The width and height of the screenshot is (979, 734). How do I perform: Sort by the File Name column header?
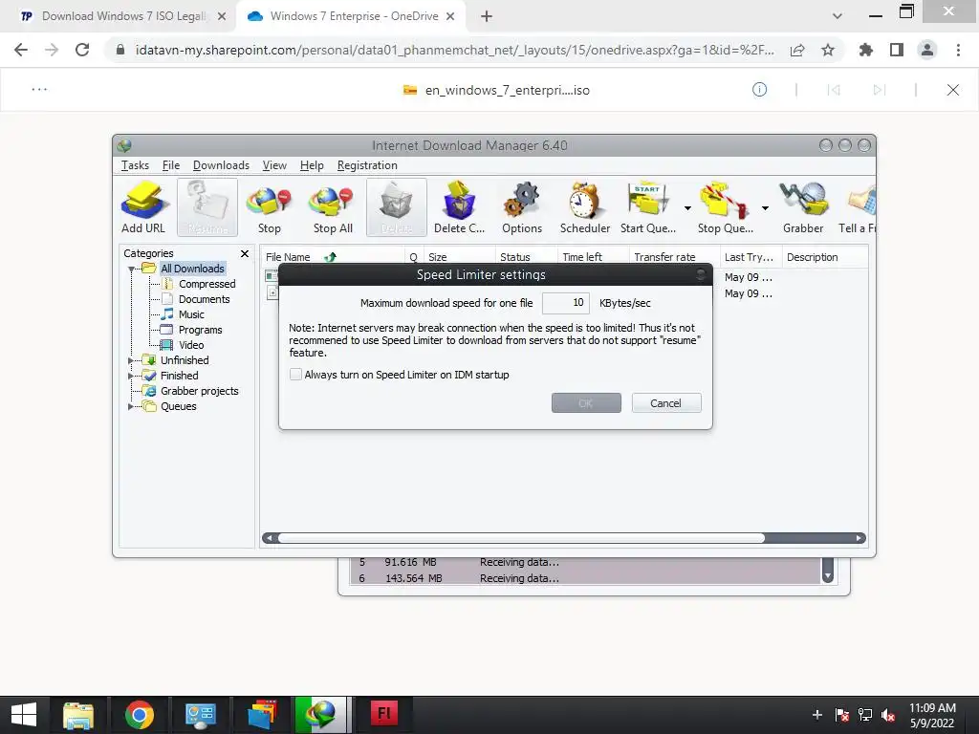tap(331, 257)
